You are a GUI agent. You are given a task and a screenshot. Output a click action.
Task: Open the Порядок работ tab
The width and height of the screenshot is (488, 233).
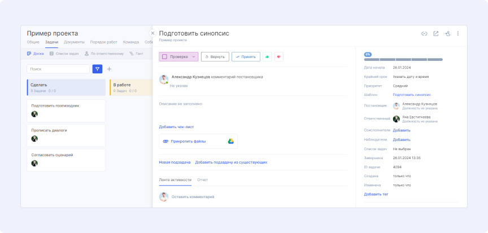tap(103, 42)
